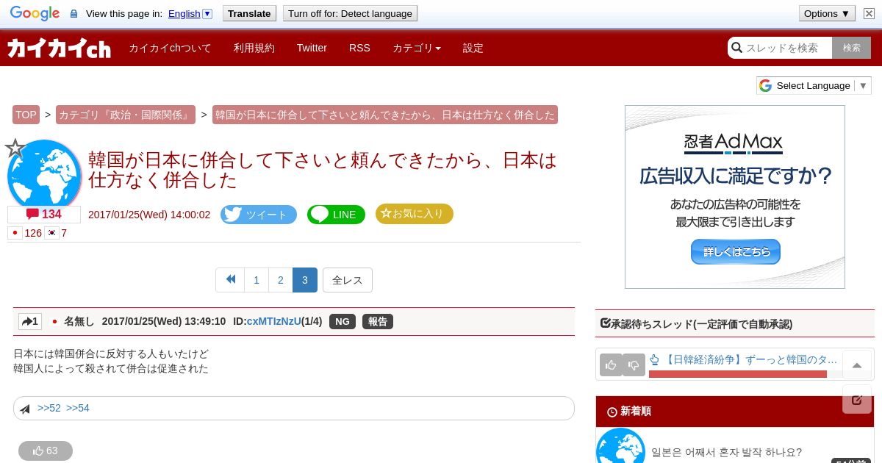
Task: Reply to post 1 arrow button
Action: (x=30, y=321)
